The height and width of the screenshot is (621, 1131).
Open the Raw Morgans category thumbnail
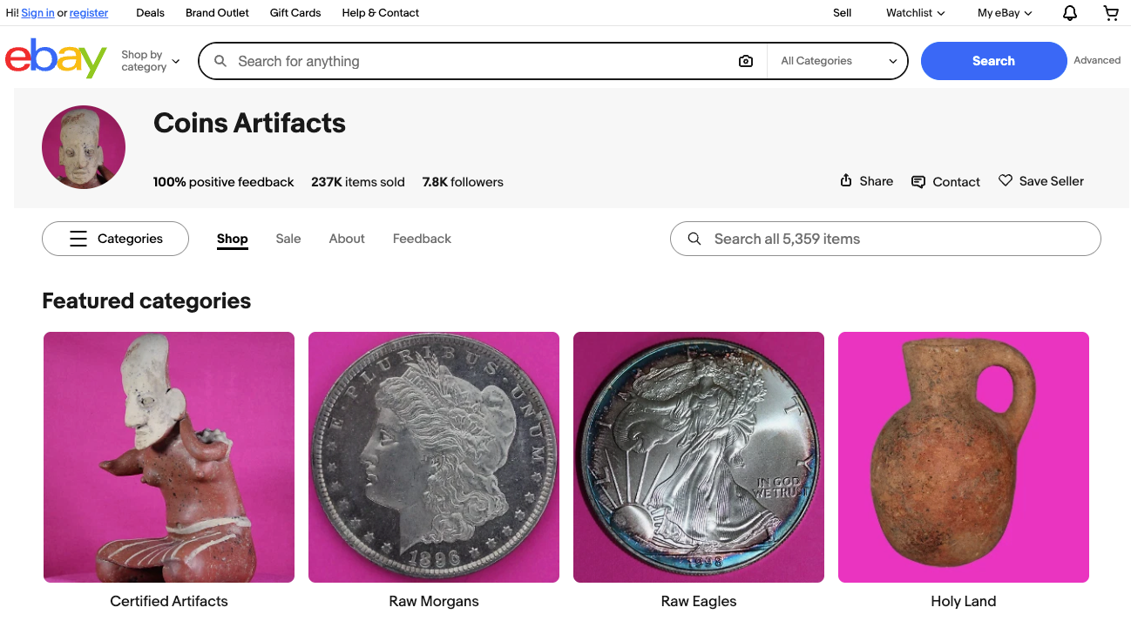(433, 456)
